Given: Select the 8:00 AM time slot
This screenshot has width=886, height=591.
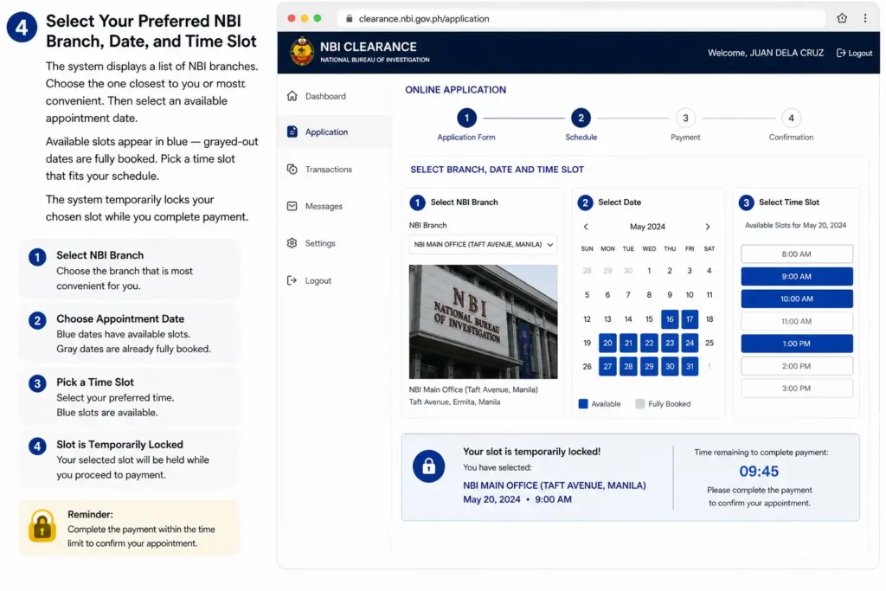Looking at the screenshot, I should pos(797,254).
